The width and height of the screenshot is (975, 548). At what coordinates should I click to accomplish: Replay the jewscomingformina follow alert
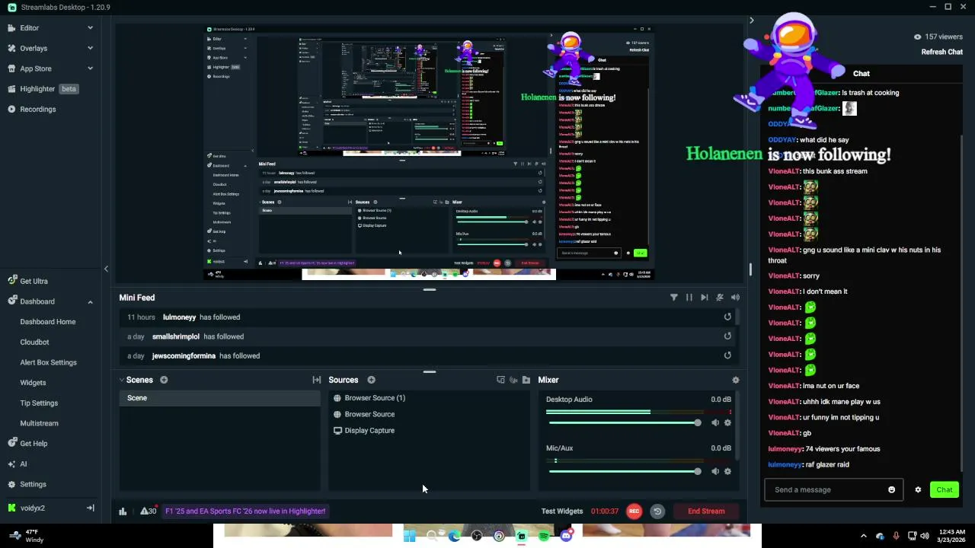coord(727,355)
